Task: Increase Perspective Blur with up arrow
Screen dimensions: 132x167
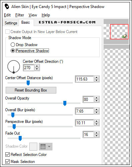Action: tap(97, 121)
